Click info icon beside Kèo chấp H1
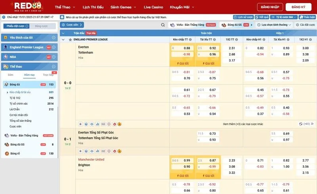The height and width of the screenshot is (194, 317). pos(264,40)
